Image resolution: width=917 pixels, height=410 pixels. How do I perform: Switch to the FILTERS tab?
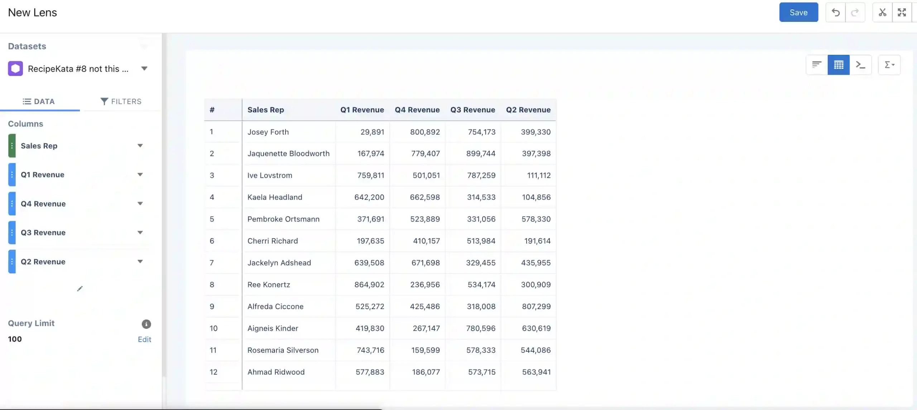pos(121,102)
